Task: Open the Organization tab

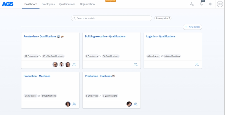Action: click(x=87, y=4)
